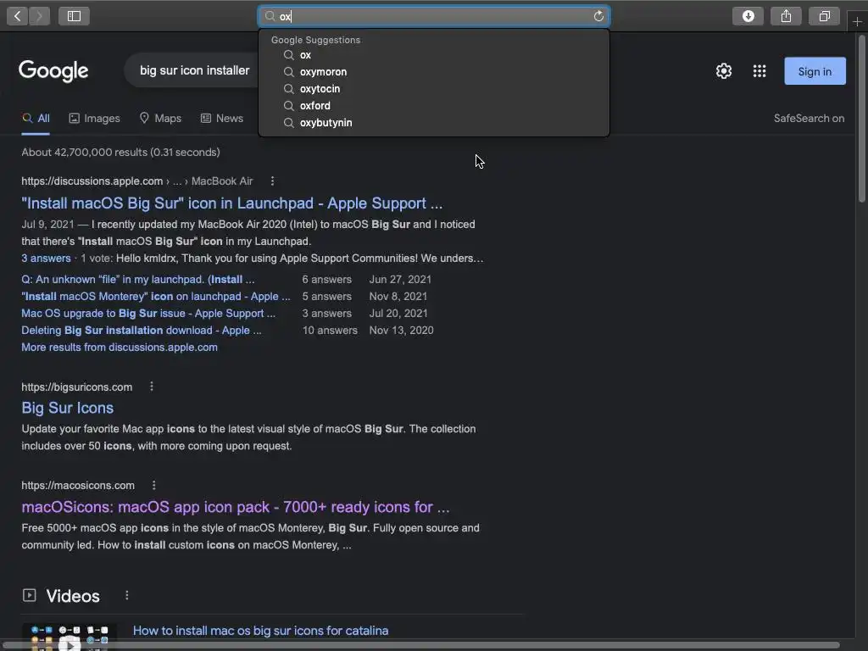Screen dimensions: 868x651
Task: Select the 'oxybutynin' suggestion
Action: (x=434, y=122)
